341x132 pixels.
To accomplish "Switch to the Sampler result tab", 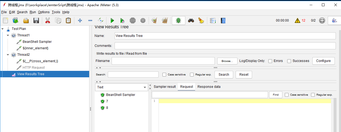I will [165, 87].
